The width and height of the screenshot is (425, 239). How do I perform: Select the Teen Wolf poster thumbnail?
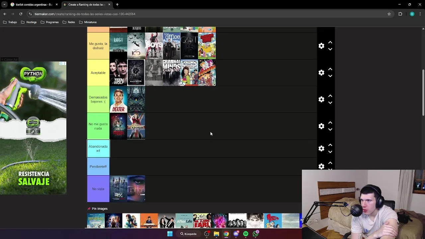(118, 73)
